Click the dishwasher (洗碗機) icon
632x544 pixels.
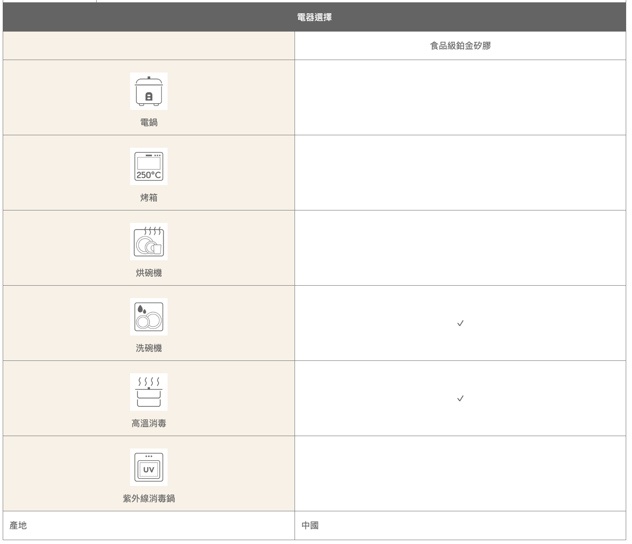[148, 317]
